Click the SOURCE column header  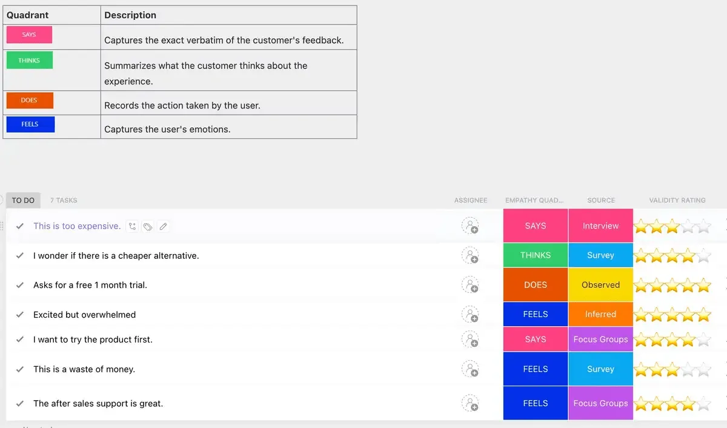coord(601,200)
